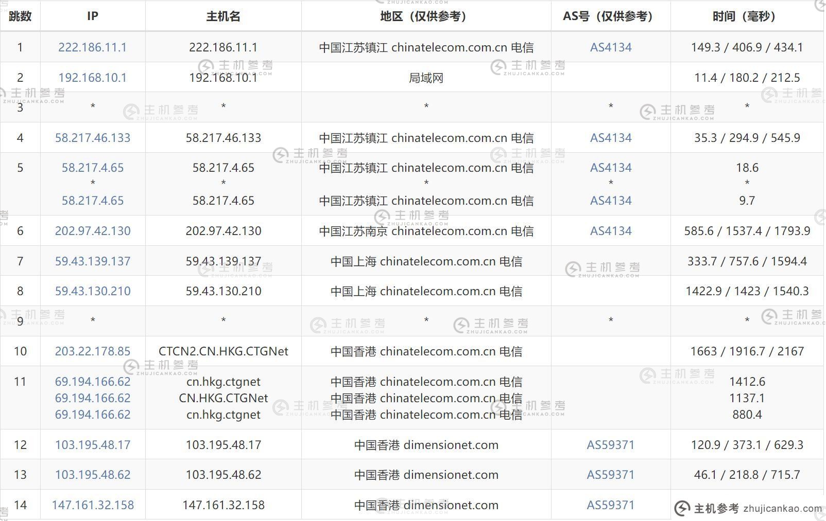
Task: Select the hostname cell 103.195.48.17 in hop 12
Action: [x=223, y=445]
